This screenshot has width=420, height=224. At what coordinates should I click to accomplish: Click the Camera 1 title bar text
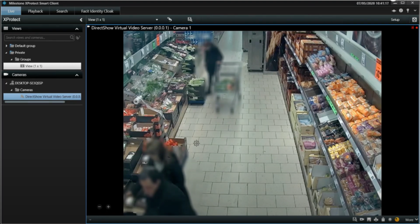(x=141, y=28)
